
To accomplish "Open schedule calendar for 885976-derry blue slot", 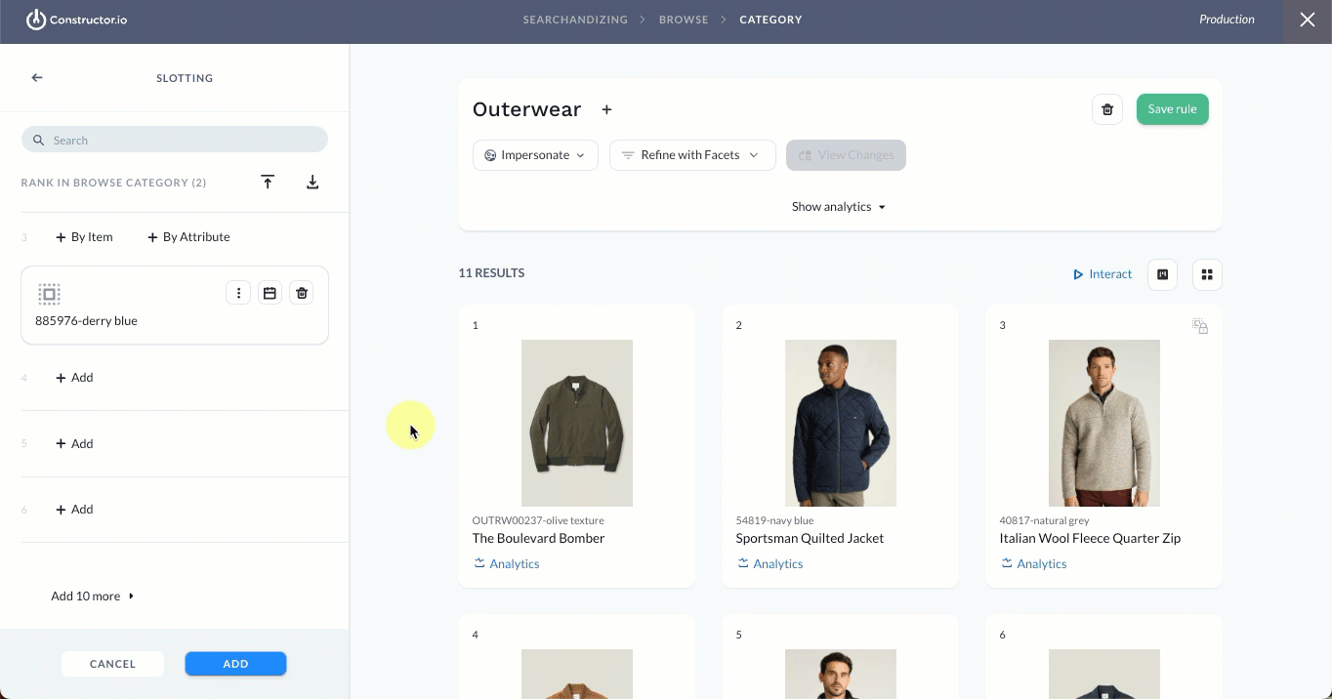I will click(x=271, y=293).
